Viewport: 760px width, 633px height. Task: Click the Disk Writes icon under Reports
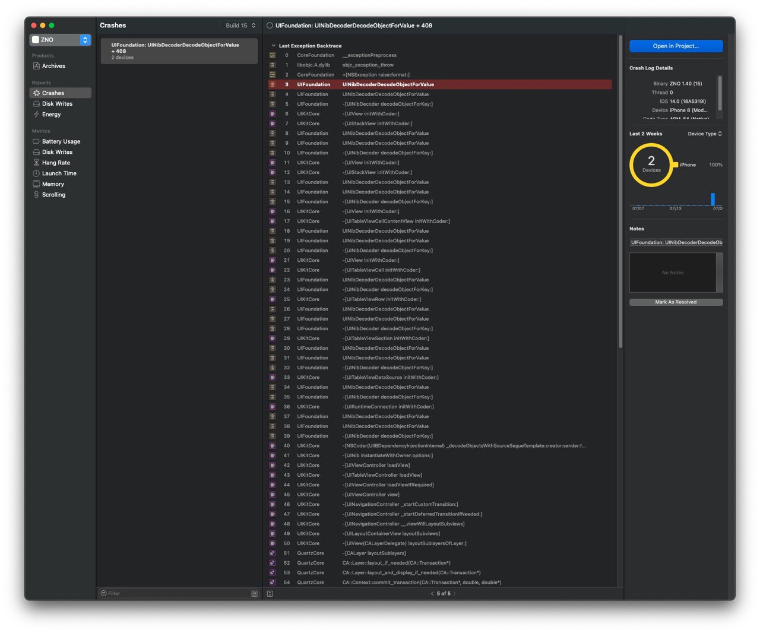click(x=36, y=104)
